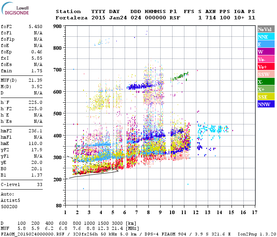This screenshot has height=237, width=277.
Task: Click the NNW dark blue legend swatch
Action: click(x=266, y=104)
